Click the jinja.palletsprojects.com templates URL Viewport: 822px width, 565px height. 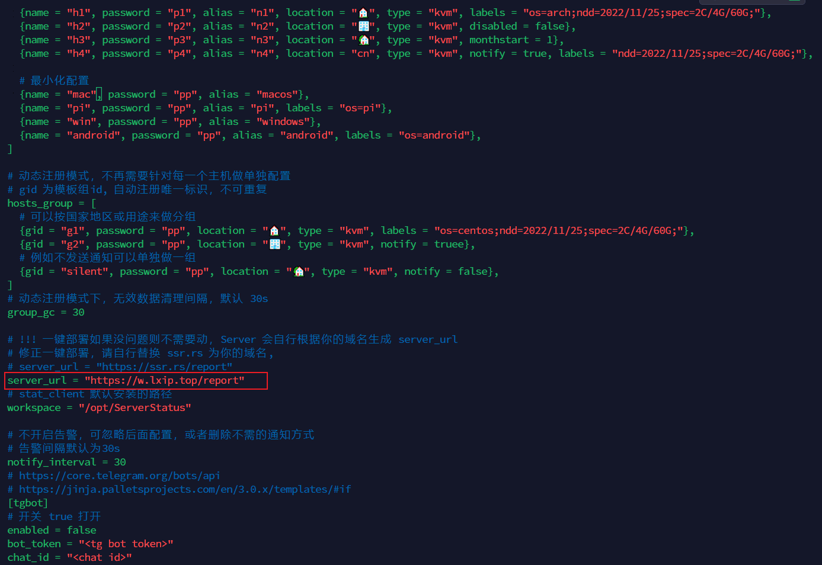point(185,489)
